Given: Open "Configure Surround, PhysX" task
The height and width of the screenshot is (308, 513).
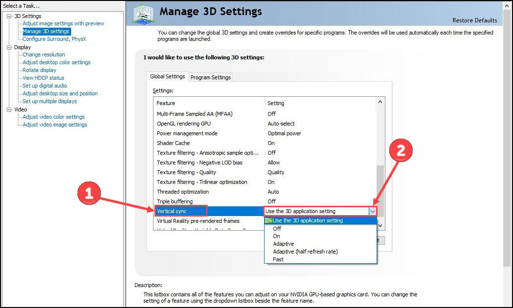Looking at the screenshot, I should point(54,39).
